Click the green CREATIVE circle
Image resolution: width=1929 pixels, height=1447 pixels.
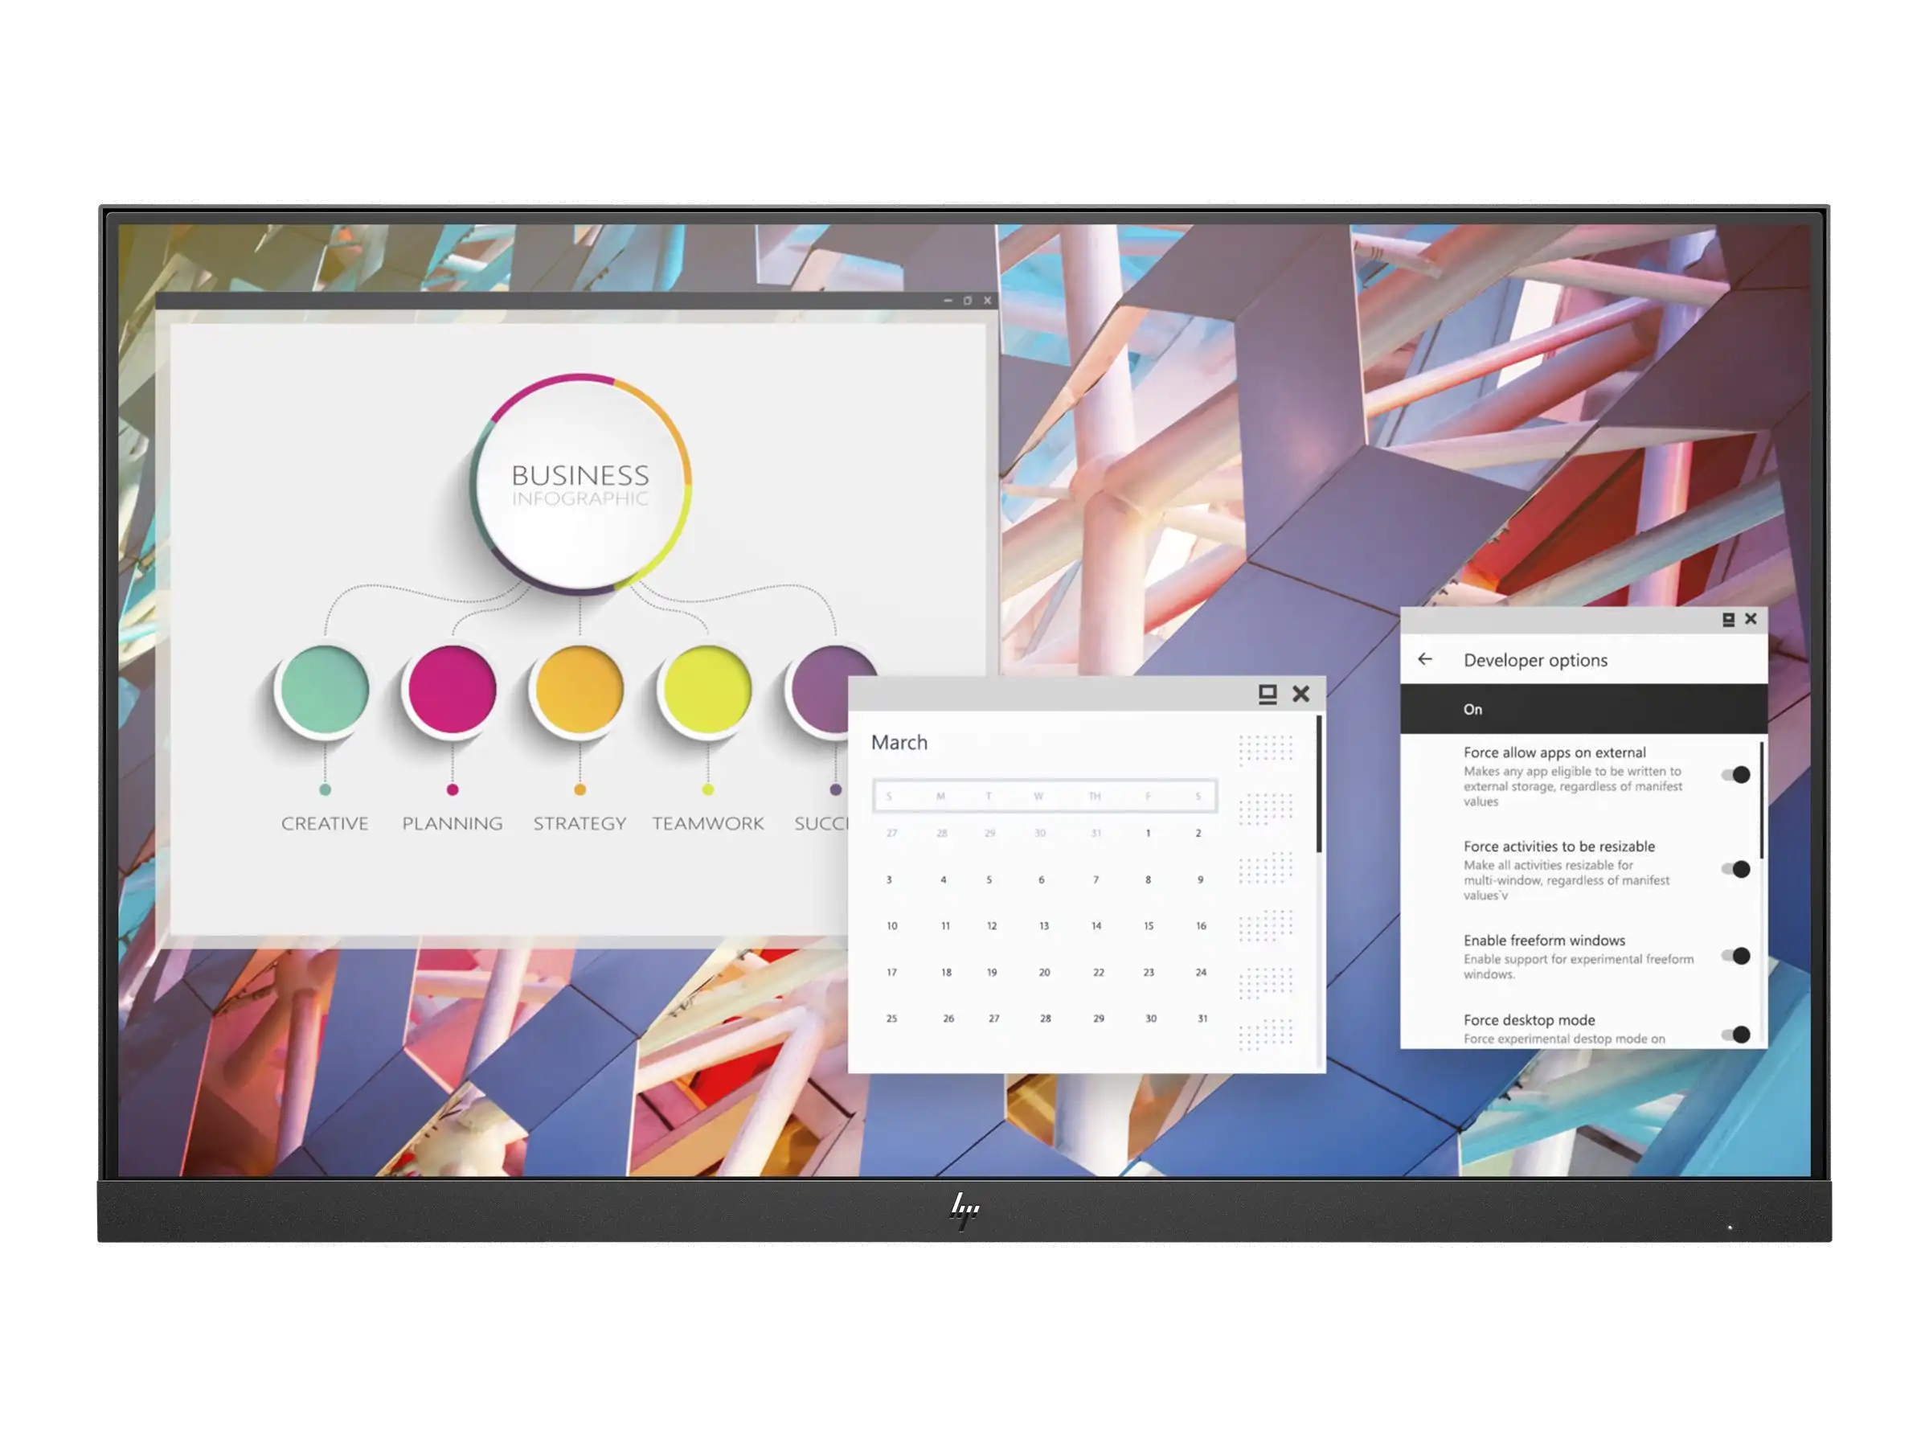[325, 690]
